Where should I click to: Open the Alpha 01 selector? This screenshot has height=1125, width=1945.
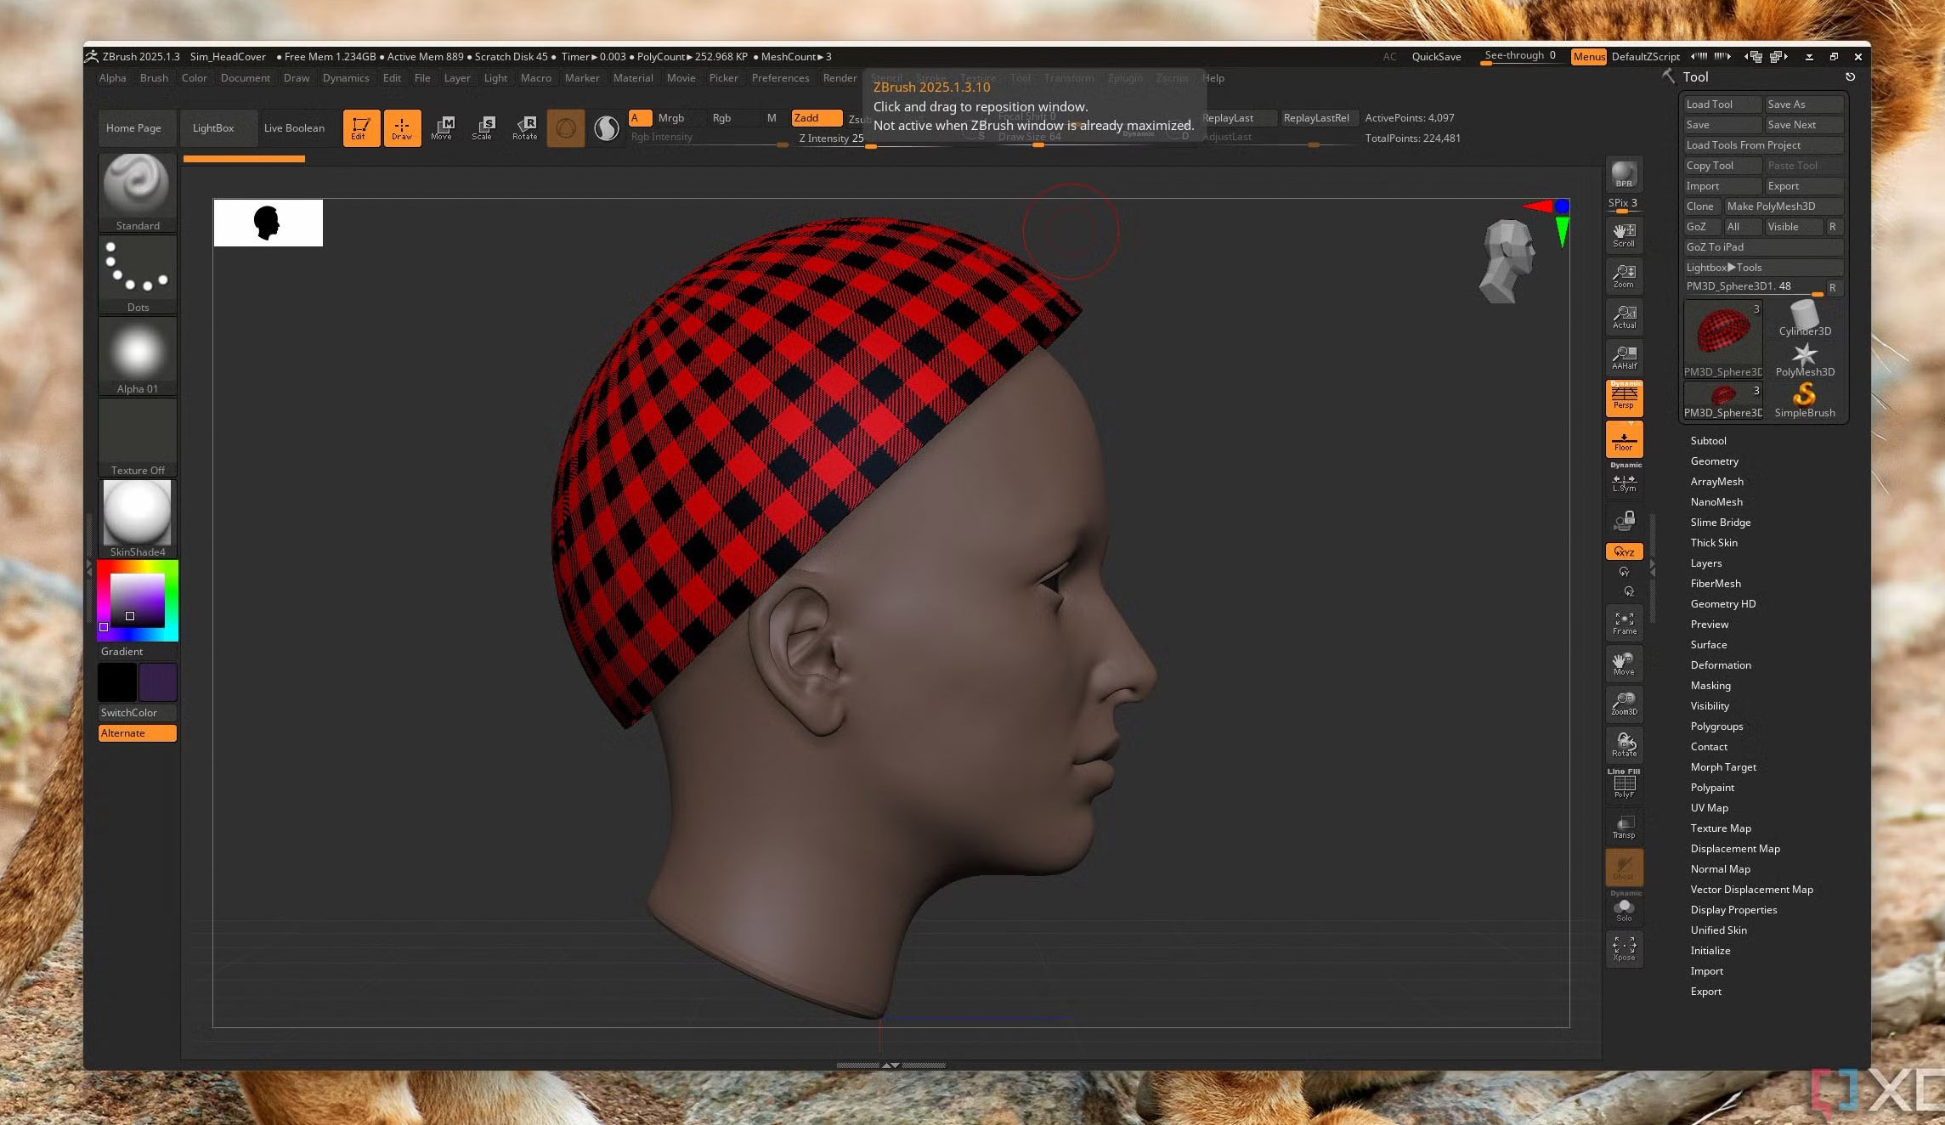[x=138, y=356]
